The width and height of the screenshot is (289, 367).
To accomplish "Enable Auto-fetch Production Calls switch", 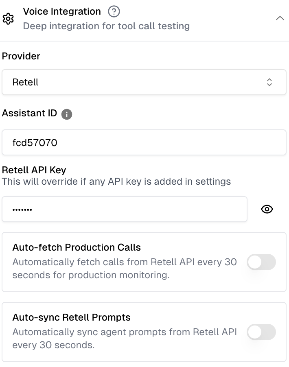I will (x=261, y=262).
